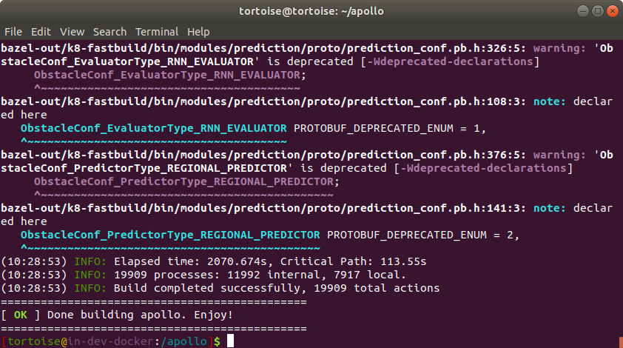The image size is (623, 348).
Task: Open the Edit menu
Action: click(x=41, y=32)
